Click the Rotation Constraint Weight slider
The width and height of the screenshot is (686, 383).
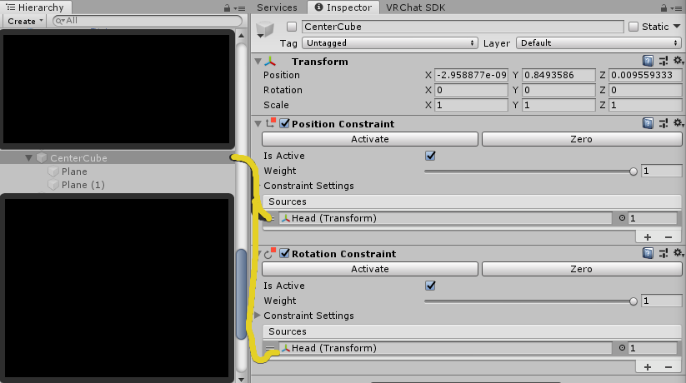531,301
